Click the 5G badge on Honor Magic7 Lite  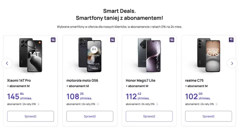click(172, 40)
